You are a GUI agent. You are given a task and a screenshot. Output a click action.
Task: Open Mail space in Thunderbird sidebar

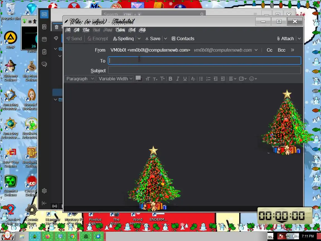(44, 14)
